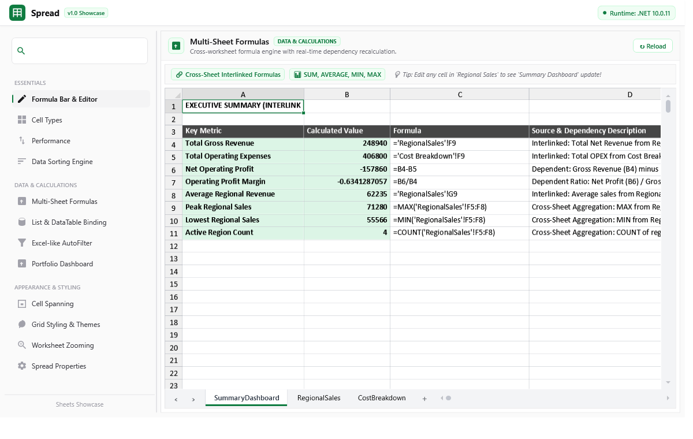Screen dimensions: 693x439
Task: Select column B header
Action: [347, 94]
